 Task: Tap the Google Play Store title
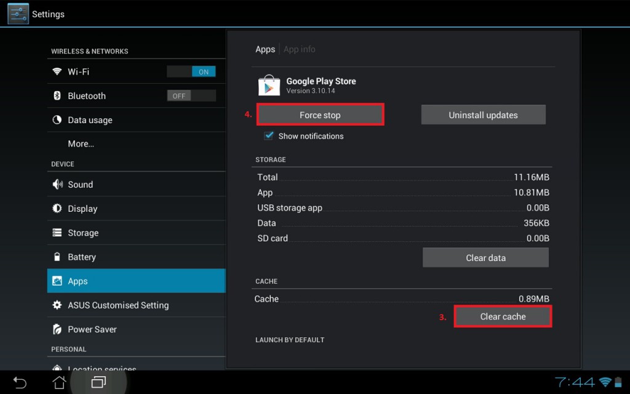pyautogui.click(x=321, y=81)
